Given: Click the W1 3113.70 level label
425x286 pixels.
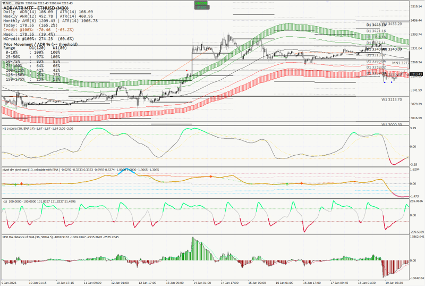Looking at the screenshot, I should [x=392, y=99].
